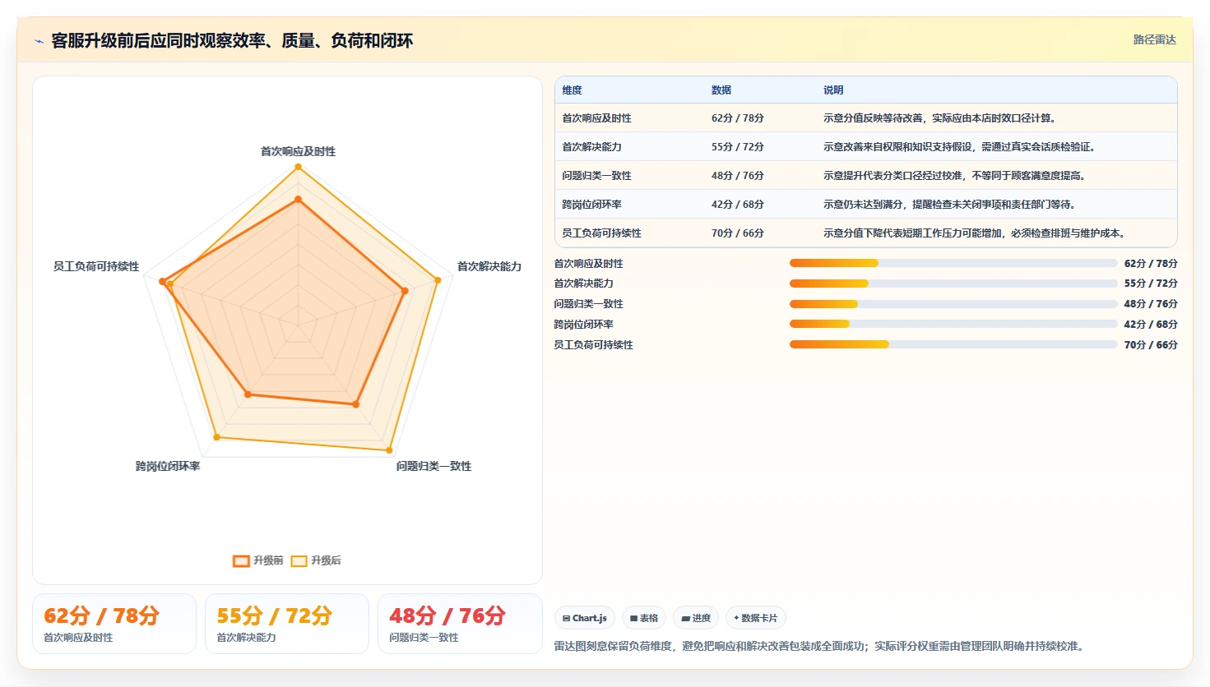The width and height of the screenshot is (1210, 687).
Task: Click the 升级后 point on the 首次解决能力 axis
Action: point(438,280)
